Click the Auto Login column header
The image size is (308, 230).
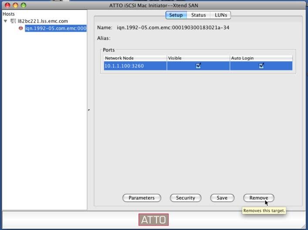pos(261,58)
